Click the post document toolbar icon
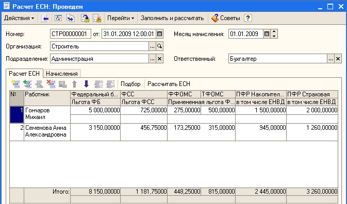Screen dimensions: 347x204 [x=85, y=19]
